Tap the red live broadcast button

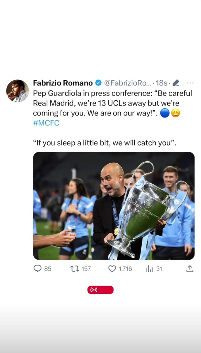pyautogui.click(x=100, y=290)
